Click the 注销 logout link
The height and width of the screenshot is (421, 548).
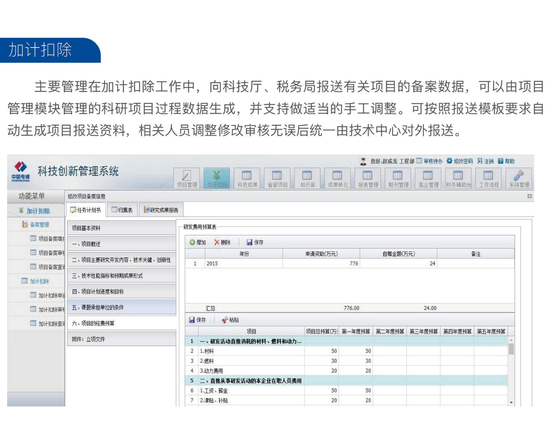pyautogui.click(x=486, y=161)
